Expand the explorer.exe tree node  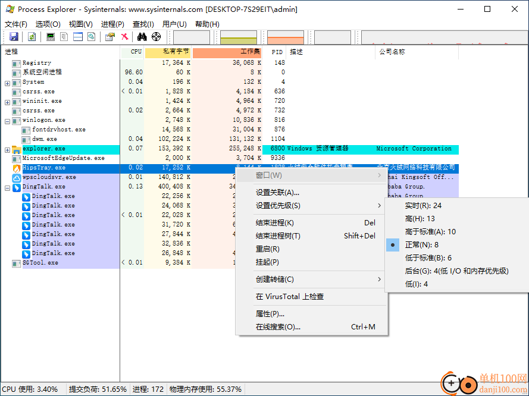7,150
